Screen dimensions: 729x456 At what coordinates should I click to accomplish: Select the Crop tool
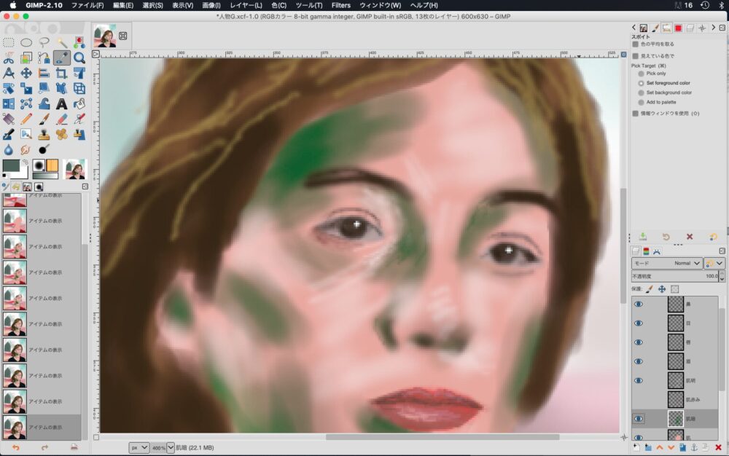click(x=62, y=73)
